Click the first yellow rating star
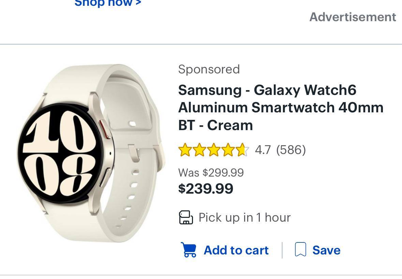 185,150
